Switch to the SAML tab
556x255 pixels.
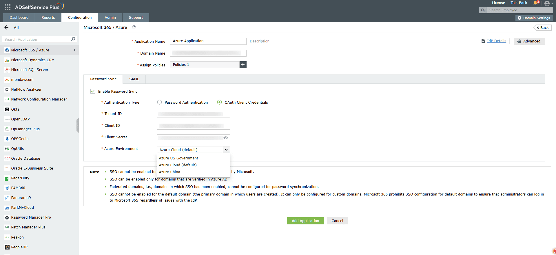tap(134, 79)
